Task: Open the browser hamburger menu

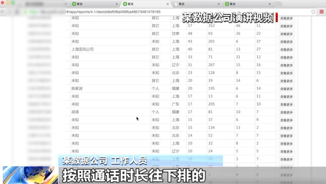Action: pyautogui.click(x=321, y=11)
